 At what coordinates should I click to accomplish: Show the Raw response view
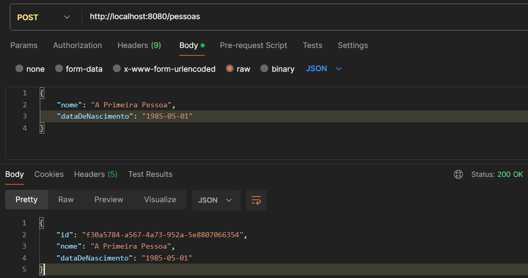(65, 200)
